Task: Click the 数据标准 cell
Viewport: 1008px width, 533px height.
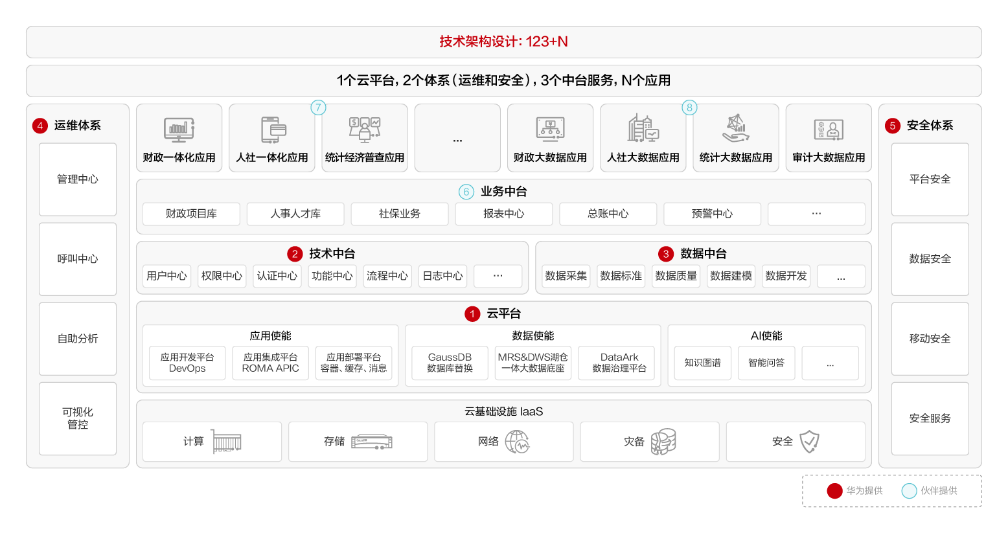Action: 621,276
